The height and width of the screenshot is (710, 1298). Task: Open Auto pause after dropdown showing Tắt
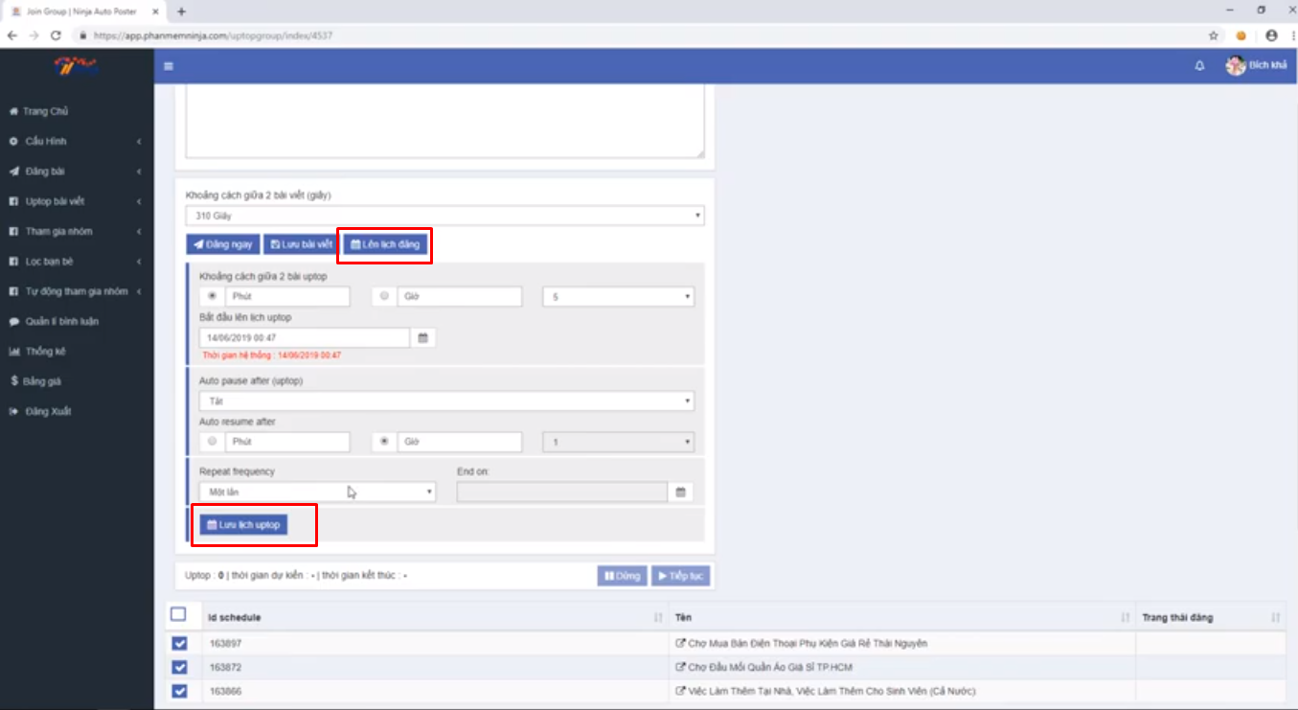coord(446,401)
